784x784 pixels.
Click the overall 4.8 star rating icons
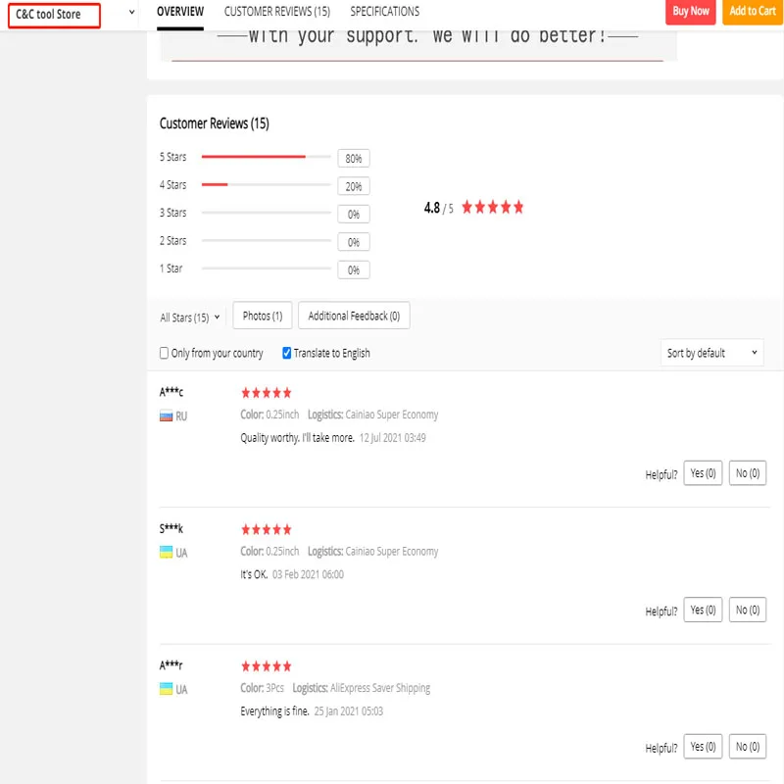tap(493, 208)
